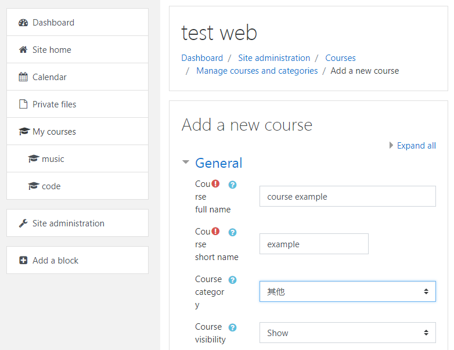Open the Course category dropdown

(x=347, y=291)
